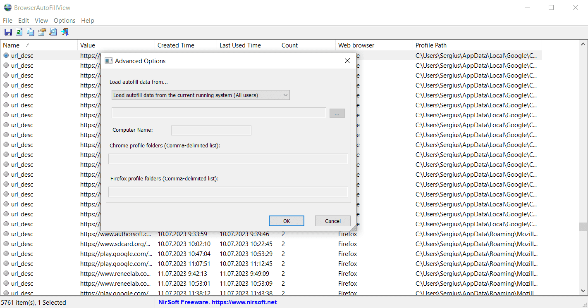Screen dimensions: 588x308
Task: Sort by the Count column header
Action: [x=307, y=45]
